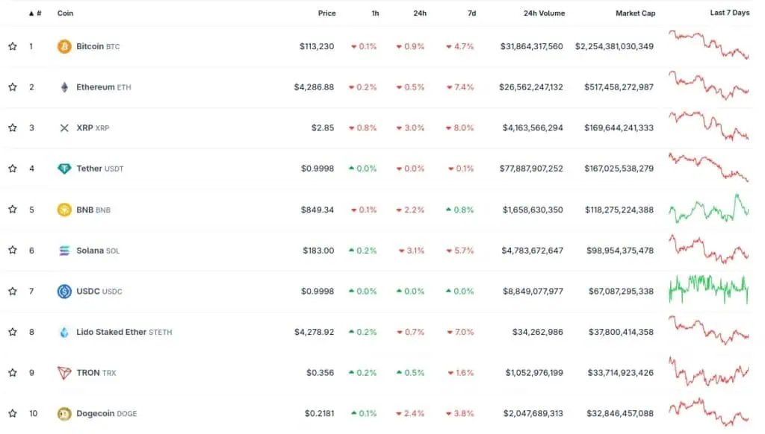
Task: View Lido Staked Ether's 7-day sparkline
Action: click(708, 331)
